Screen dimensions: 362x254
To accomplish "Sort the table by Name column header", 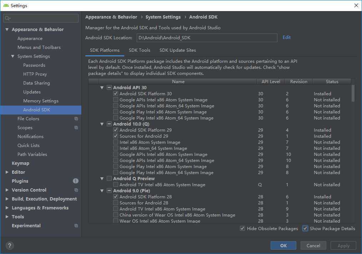I will (178, 81).
